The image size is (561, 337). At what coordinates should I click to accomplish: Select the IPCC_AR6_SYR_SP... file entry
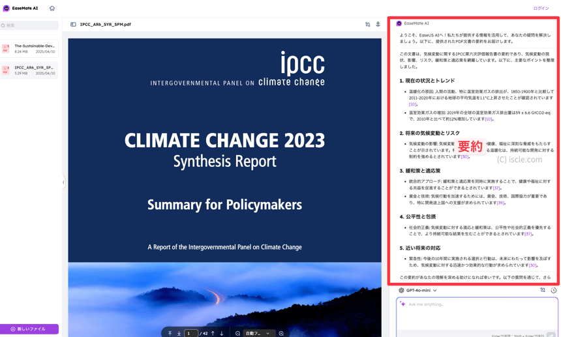(29, 70)
